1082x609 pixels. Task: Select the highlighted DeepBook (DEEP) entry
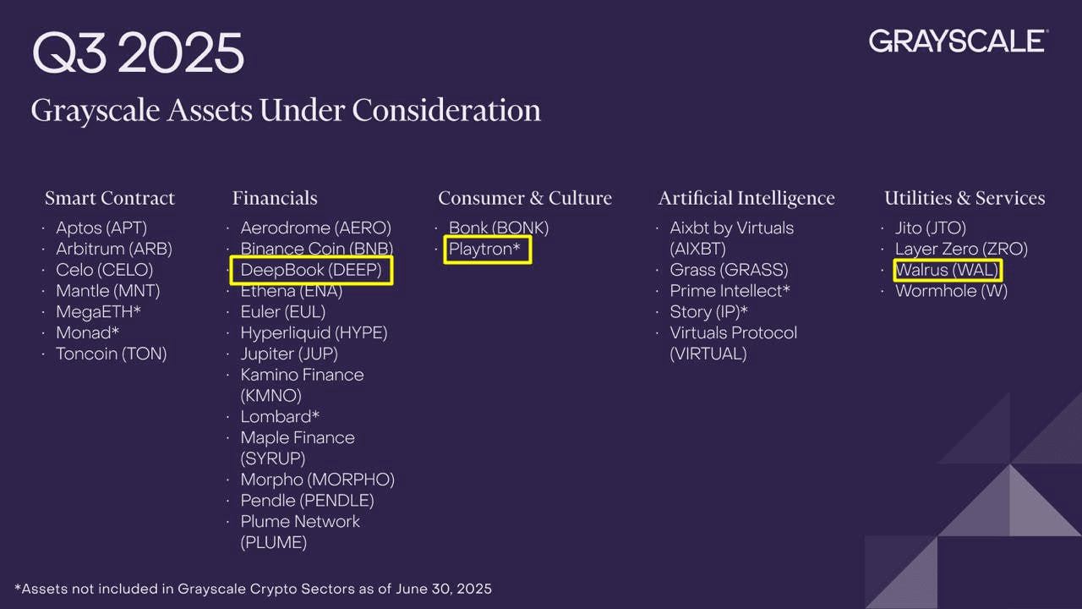312,271
